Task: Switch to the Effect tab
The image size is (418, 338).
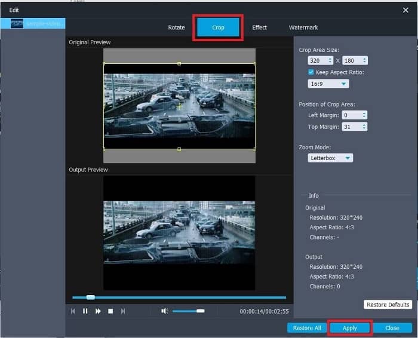Action: point(259,27)
